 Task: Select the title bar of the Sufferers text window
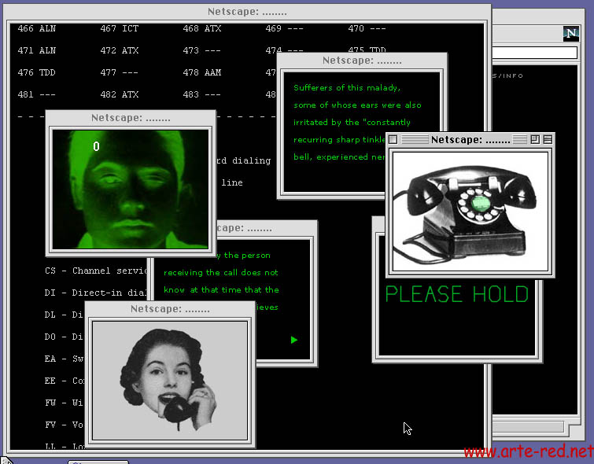point(362,61)
